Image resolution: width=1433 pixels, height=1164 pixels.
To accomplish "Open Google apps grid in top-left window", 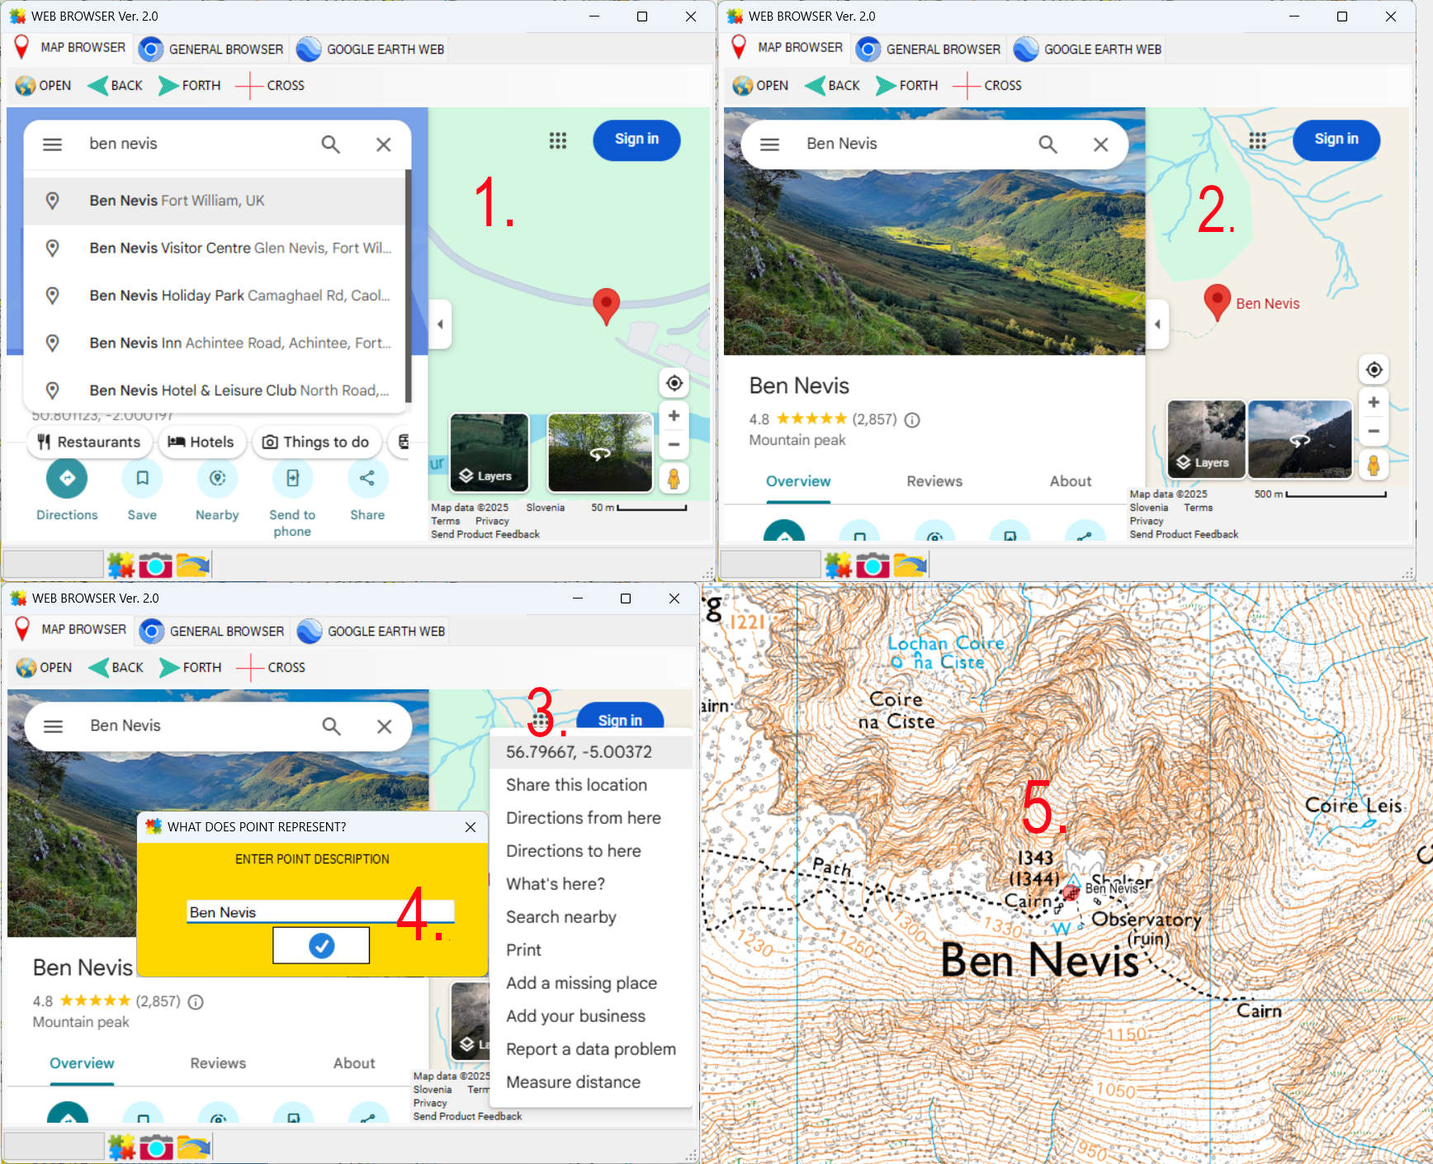I will pyautogui.click(x=558, y=140).
